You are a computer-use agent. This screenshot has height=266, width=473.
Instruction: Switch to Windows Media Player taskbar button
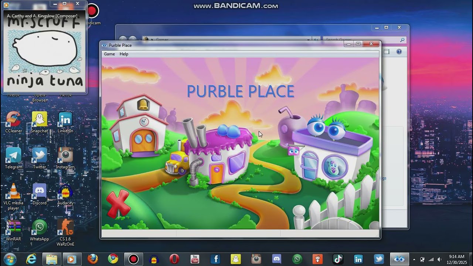(72, 259)
